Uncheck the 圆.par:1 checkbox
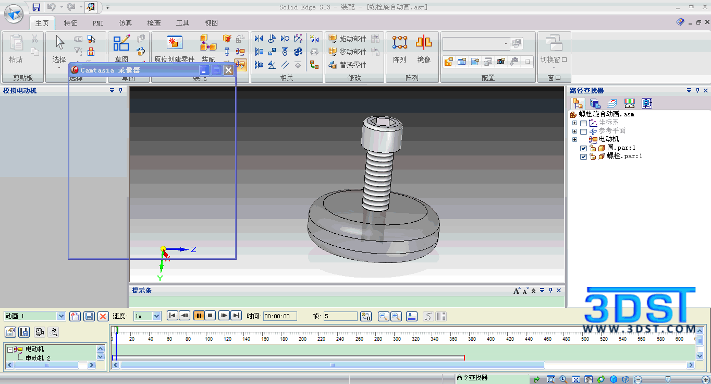This screenshot has height=384, width=711. pos(584,148)
